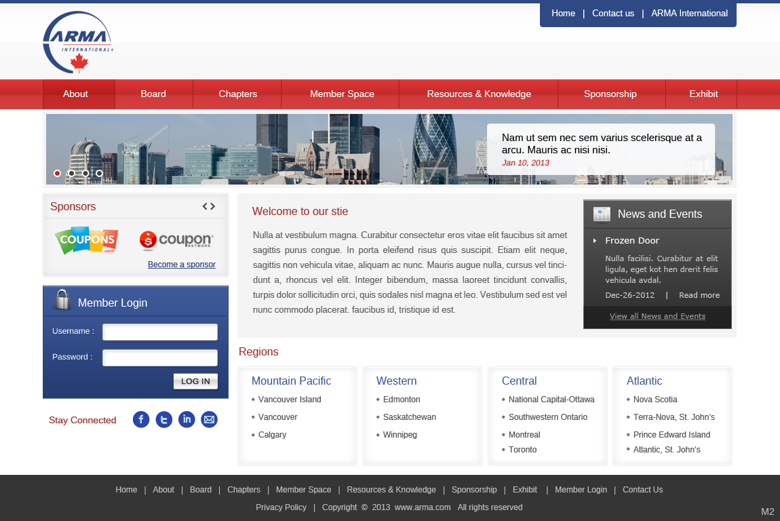Image resolution: width=780 pixels, height=521 pixels.
Task: Open Vancouver chapter link
Action: (277, 417)
